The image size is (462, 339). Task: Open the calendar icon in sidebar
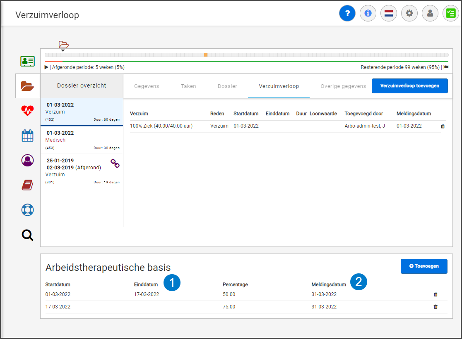28,135
